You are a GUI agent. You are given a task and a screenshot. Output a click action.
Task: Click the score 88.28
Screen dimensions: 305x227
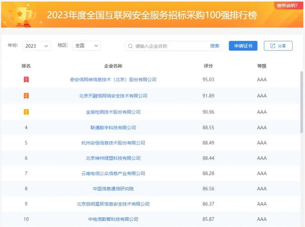[x=208, y=173]
